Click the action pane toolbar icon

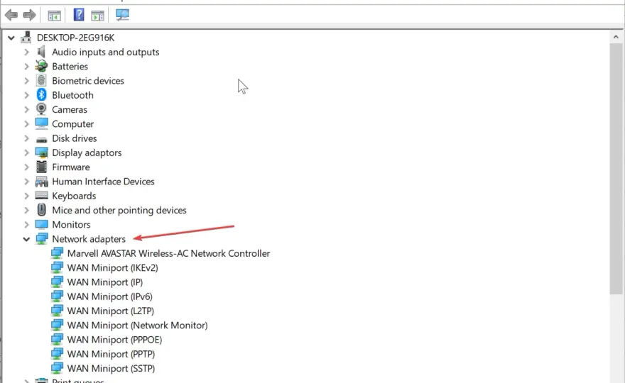click(98, 16)
